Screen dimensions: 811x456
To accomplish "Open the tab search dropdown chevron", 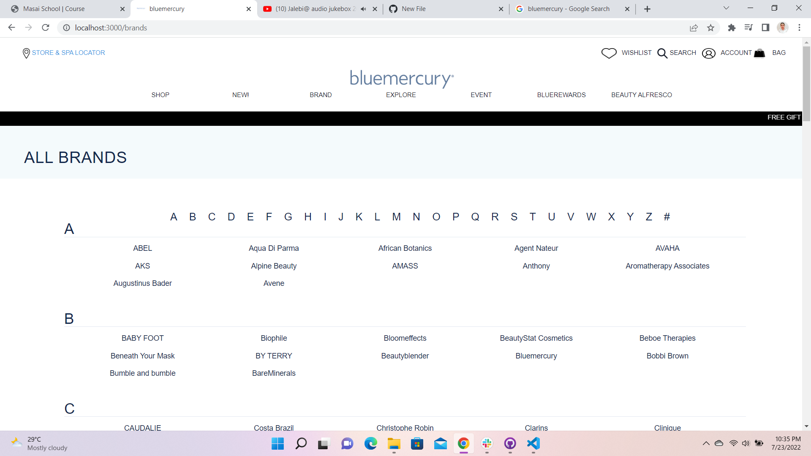I will 726,8.
